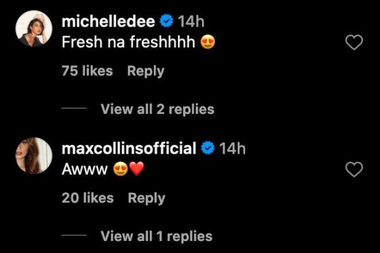Click michelledee's blue verified badge
Image resolution: width=380 pixels, height=253 pixels.
point(167,22)
